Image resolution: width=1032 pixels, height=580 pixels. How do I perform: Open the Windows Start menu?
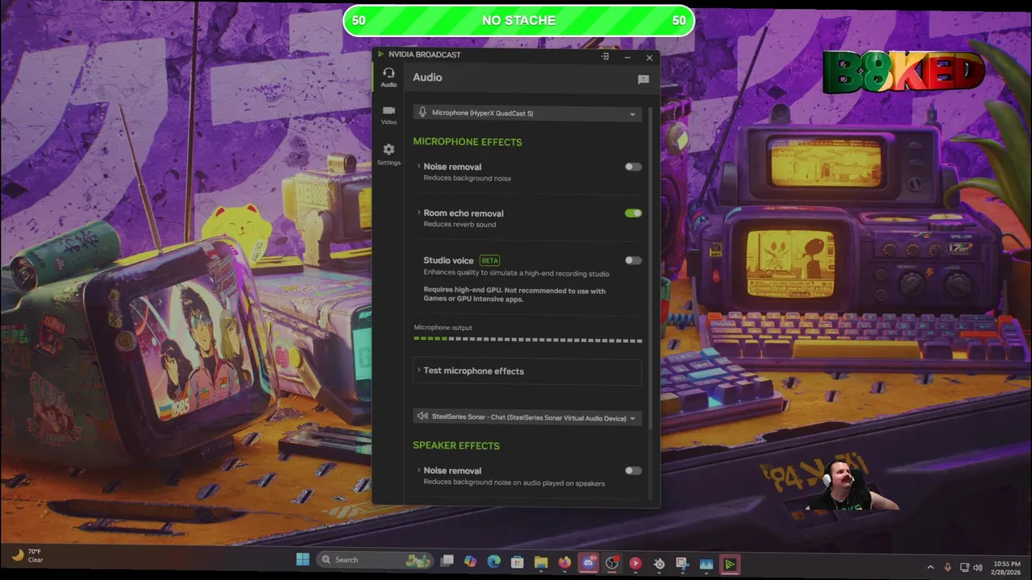(303, 560)
